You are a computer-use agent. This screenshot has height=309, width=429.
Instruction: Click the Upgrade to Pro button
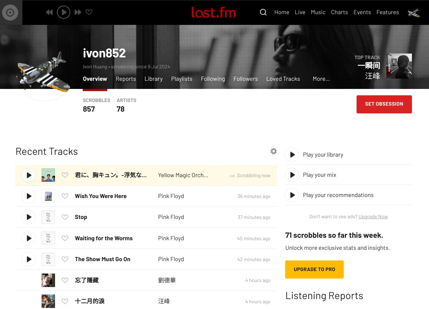click(314, 269)
